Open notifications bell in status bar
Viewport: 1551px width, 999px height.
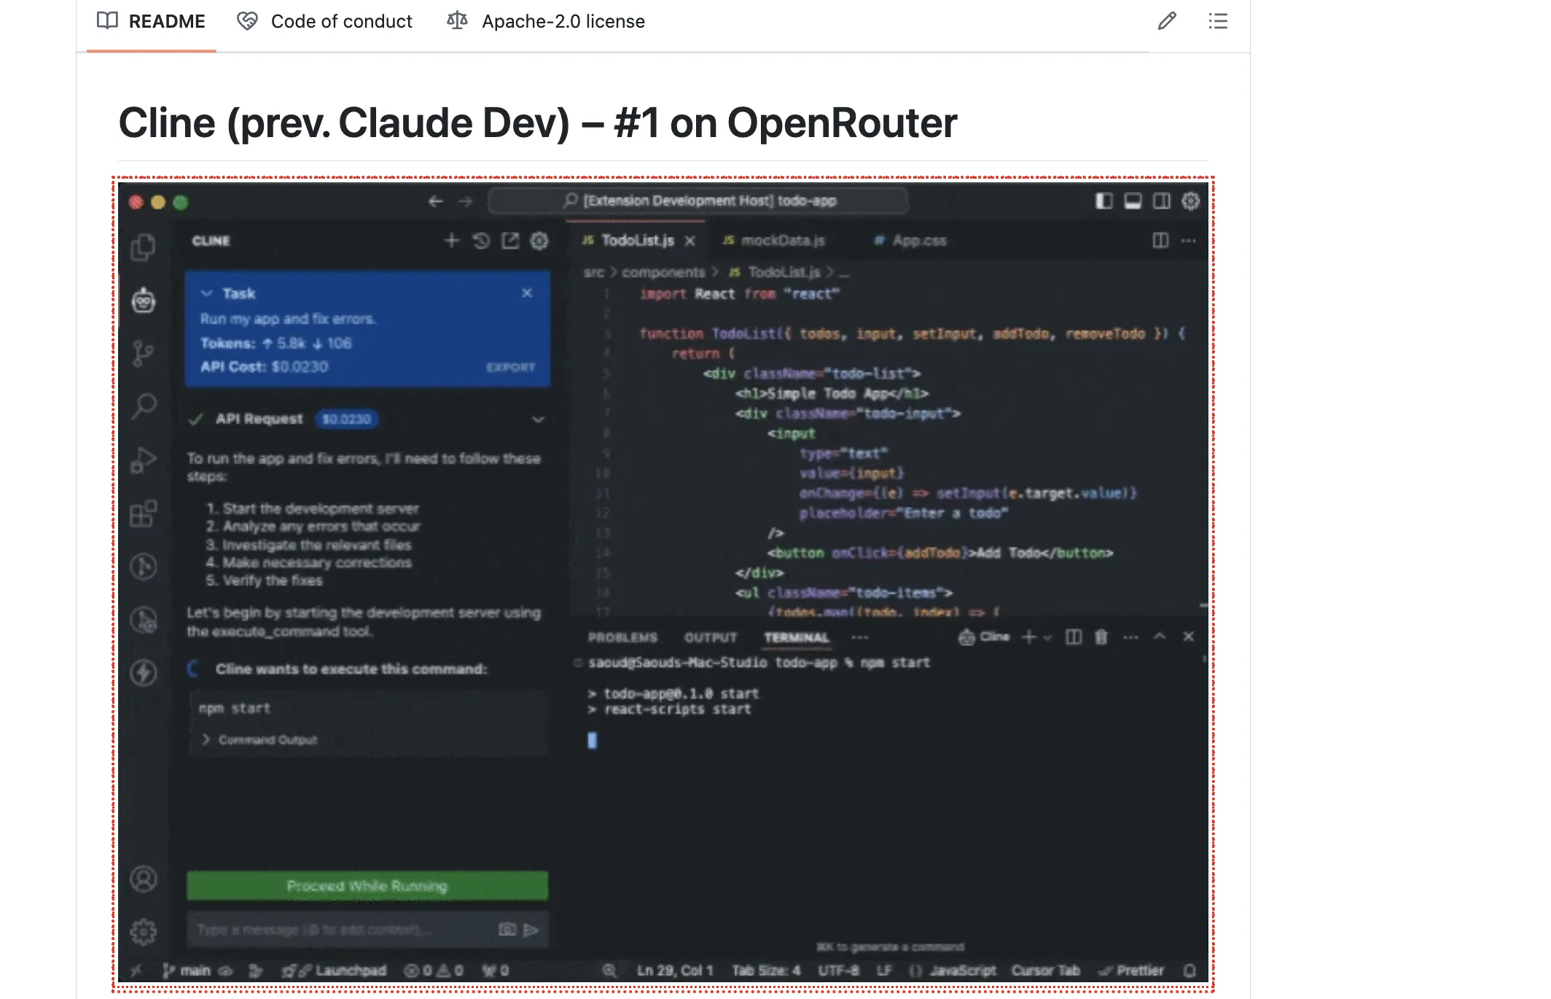pos(1189,971)
